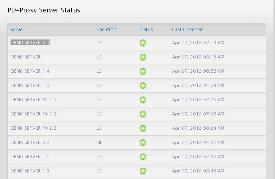Click timestamp Apr 27, 2012 07:14 AM
This screenshot has height=179, width=275.
[x=198, y=43]
